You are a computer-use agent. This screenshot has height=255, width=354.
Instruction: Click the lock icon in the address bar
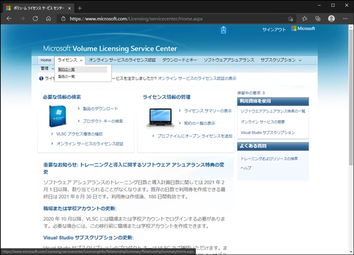click(64, 19)
